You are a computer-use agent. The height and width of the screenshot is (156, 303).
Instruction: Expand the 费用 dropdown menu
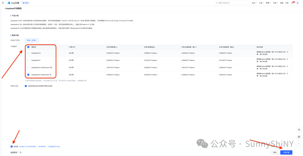[x=268, y=3]
